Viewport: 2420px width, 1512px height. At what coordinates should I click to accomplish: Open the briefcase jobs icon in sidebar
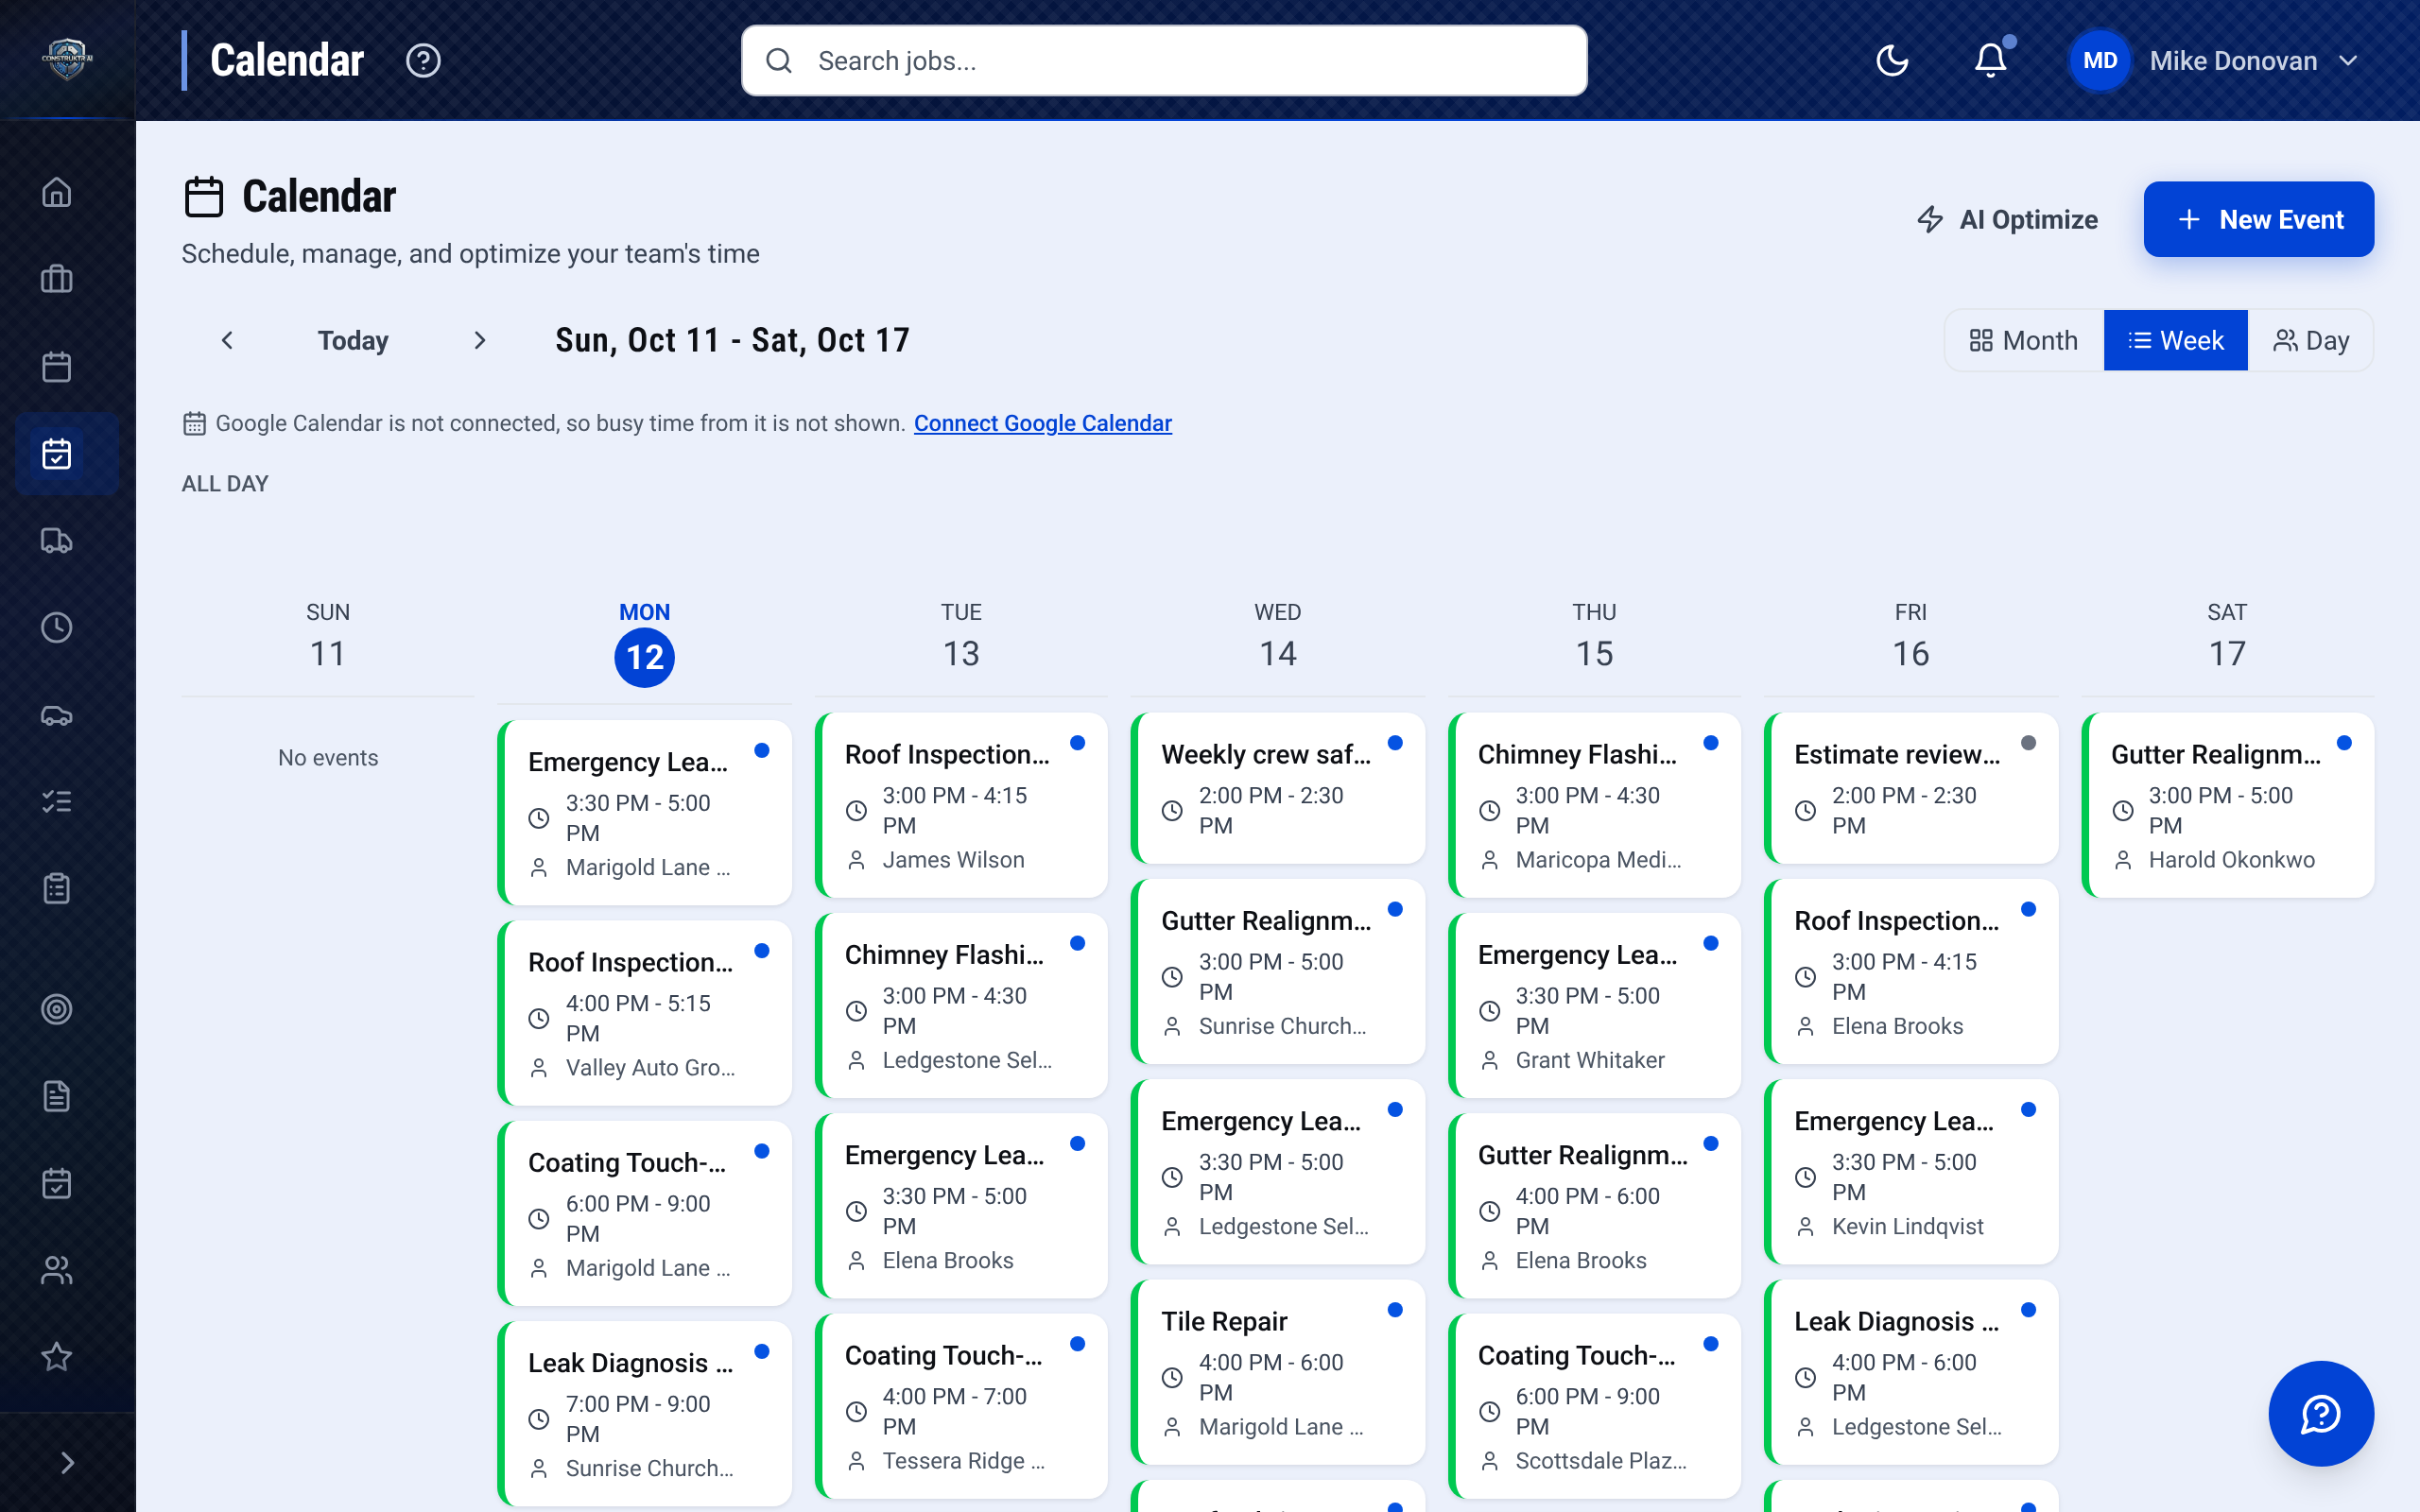click(x=57, y=279)
